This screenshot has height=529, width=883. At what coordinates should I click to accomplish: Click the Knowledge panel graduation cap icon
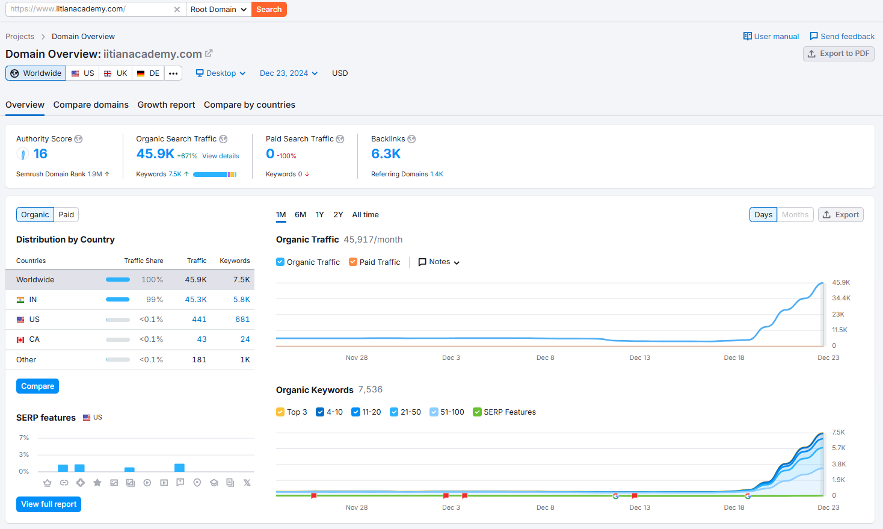point(214,483)
